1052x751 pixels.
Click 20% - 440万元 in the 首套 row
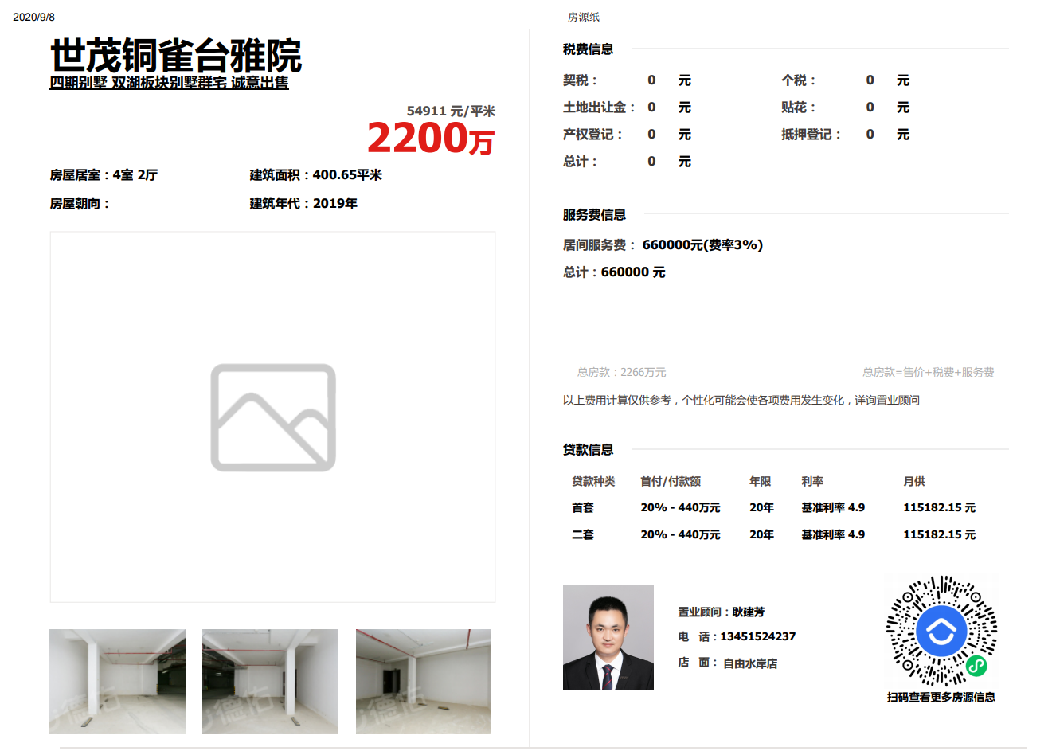680,507
